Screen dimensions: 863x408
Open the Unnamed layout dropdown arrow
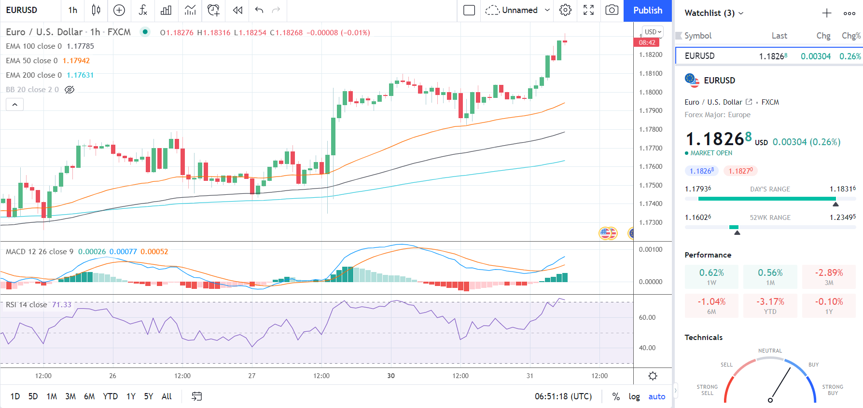point(547,10)
